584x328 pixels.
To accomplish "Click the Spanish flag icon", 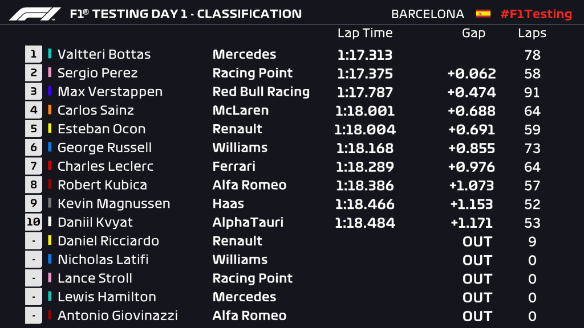I will click(x=483, y=14).
